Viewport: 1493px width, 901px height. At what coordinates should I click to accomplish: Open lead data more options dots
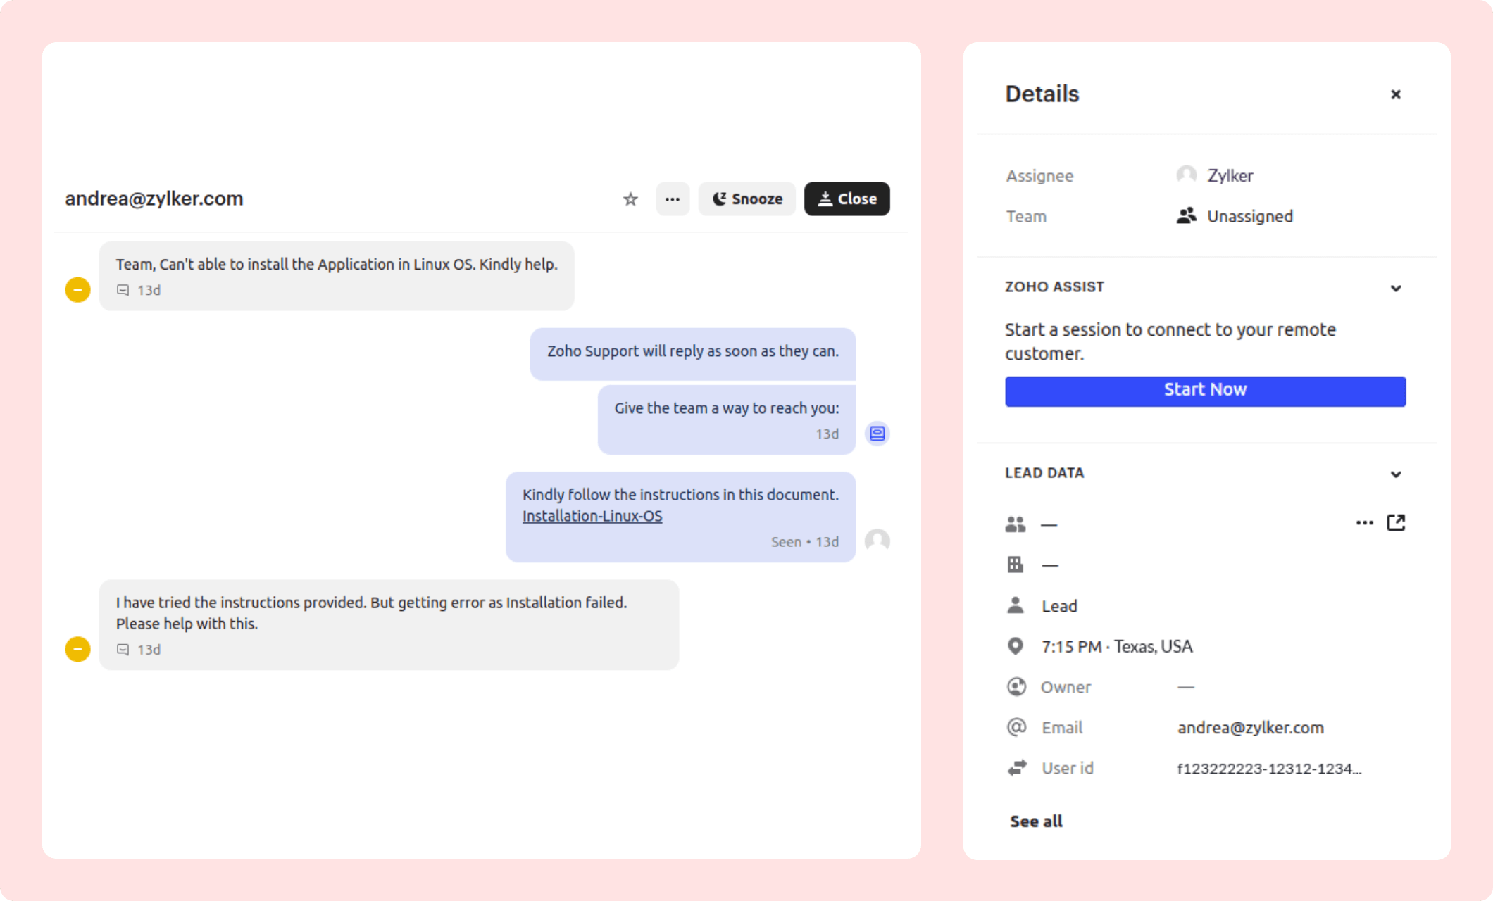pyautogui.click(x=1364, y=523)
